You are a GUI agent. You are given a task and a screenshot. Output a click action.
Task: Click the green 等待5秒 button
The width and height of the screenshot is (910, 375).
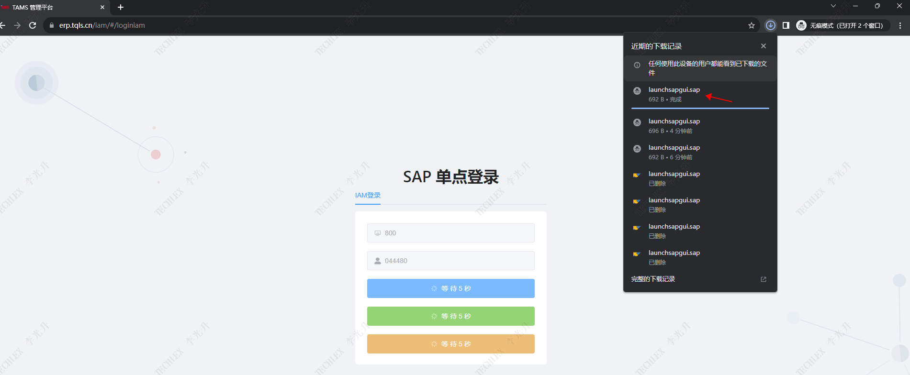coord(451,316)
